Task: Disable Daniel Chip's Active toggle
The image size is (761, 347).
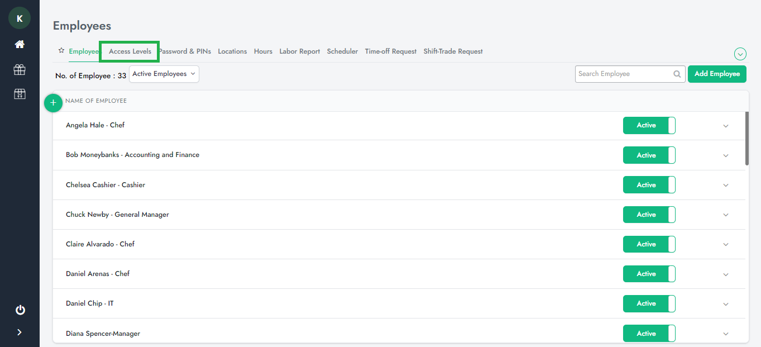Action: click(x=649, y=303)
